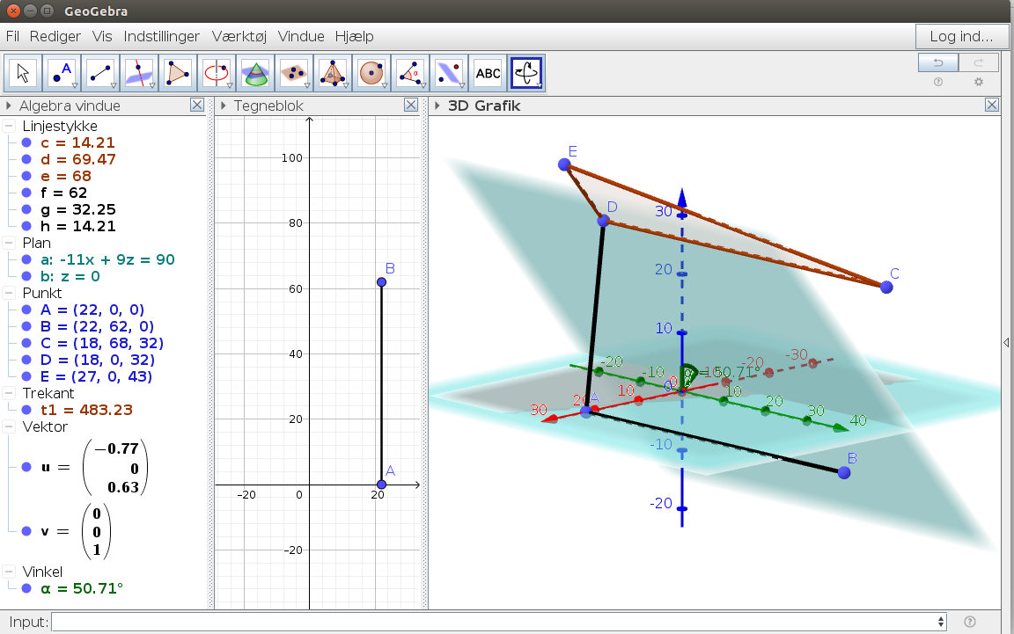Select entry C = (18, 68, 32)
Screen dimensions: 1014x634
(101, 343)
